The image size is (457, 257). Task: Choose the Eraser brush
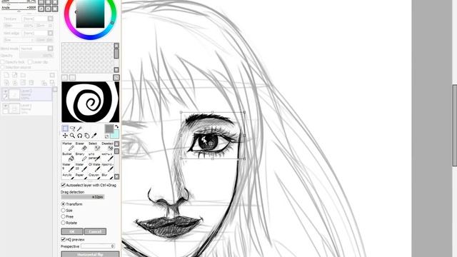pos(80,146)
